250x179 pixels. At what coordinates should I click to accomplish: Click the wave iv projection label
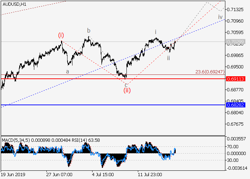(220, 17)
